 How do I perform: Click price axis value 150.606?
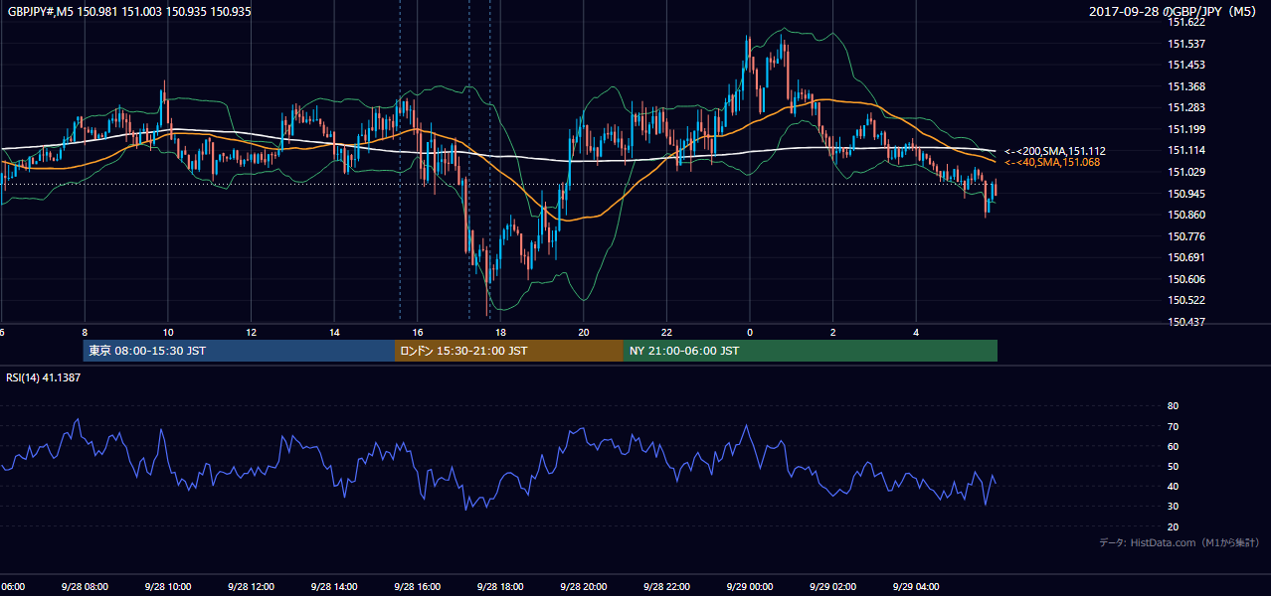(x=1185, y=279)
